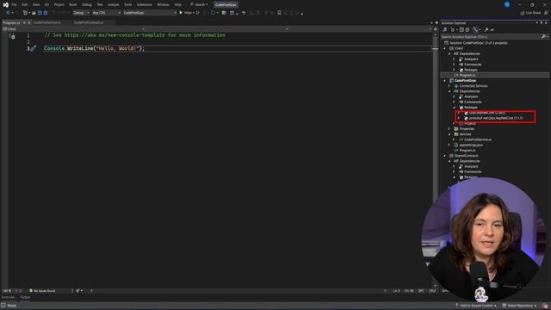
Task: Click Select Repository button
Action: [x=519, y=306]
